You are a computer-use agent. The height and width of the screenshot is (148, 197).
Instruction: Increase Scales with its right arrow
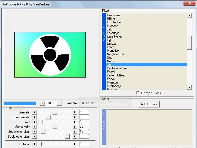[75, 122]
